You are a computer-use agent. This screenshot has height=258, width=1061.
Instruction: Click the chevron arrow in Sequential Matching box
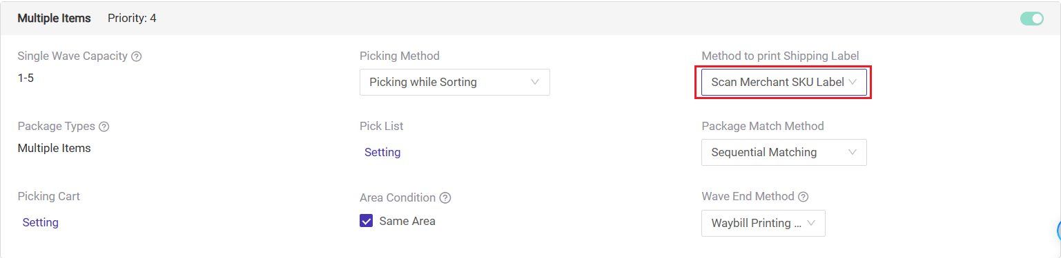click(x=853, y=152)
